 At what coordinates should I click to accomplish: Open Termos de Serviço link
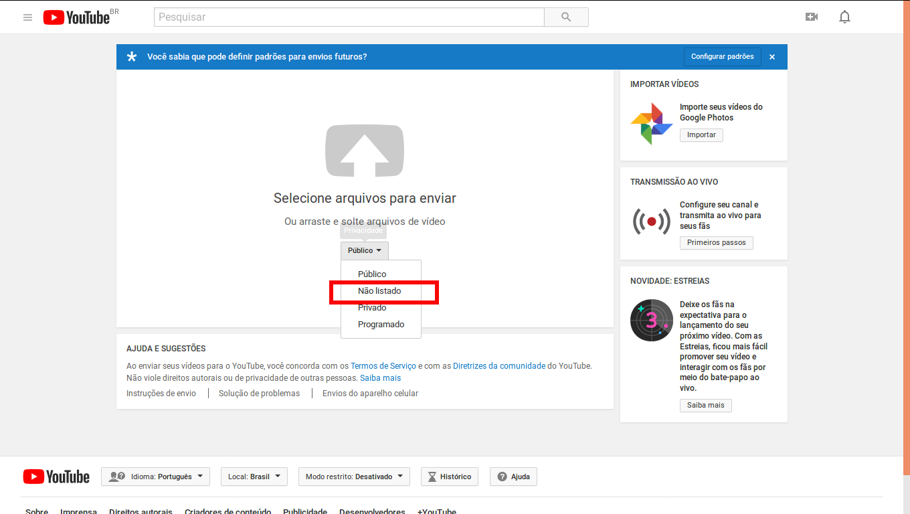[383, 366]
